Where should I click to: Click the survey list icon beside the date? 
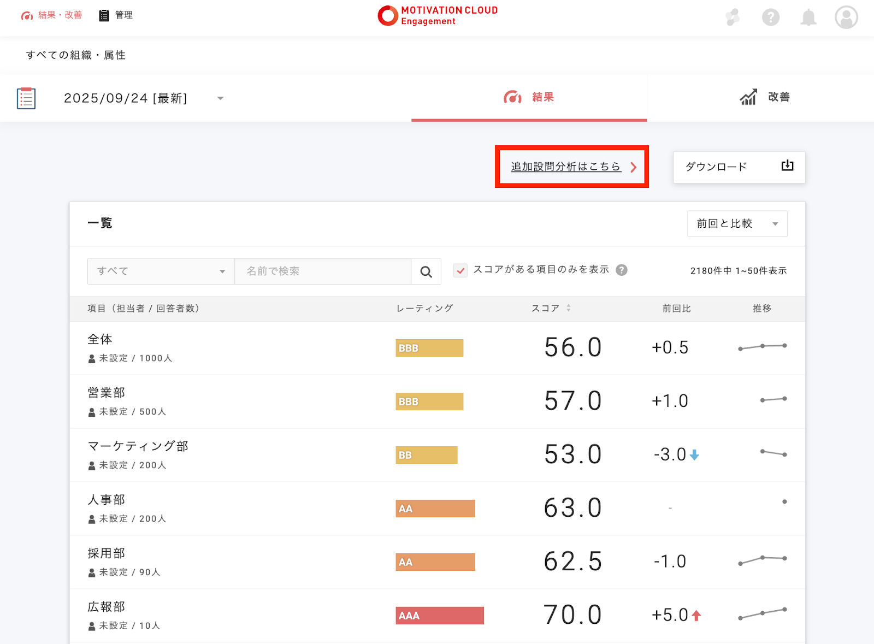click(x=26, y=98)
